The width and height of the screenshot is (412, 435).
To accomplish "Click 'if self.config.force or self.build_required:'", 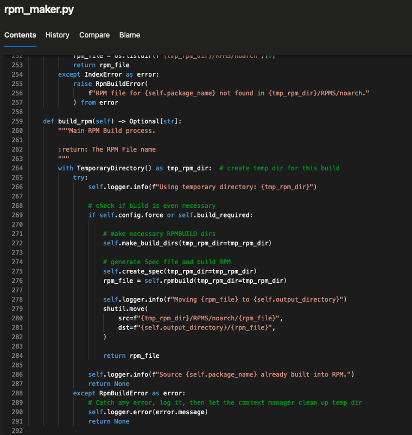I will pos(170,215).
